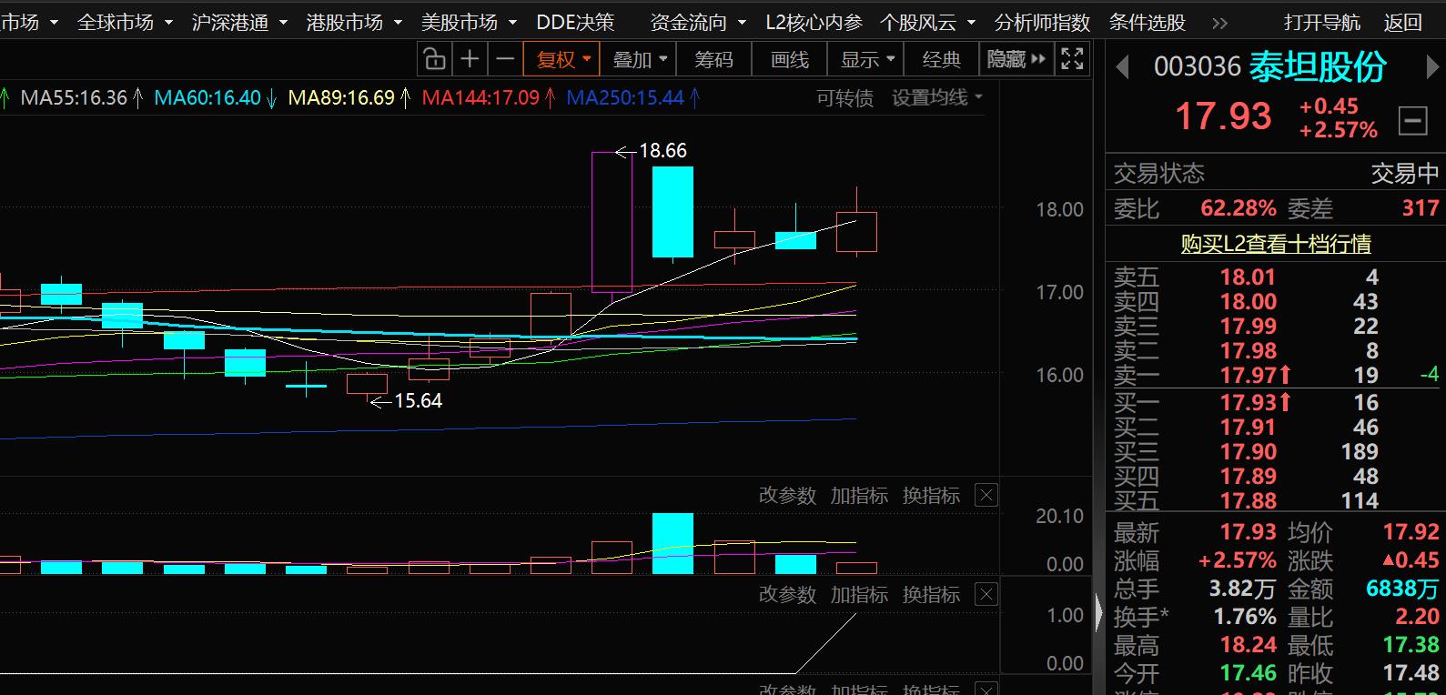Switch to 经典 classic layout

[x=941, y=60]
